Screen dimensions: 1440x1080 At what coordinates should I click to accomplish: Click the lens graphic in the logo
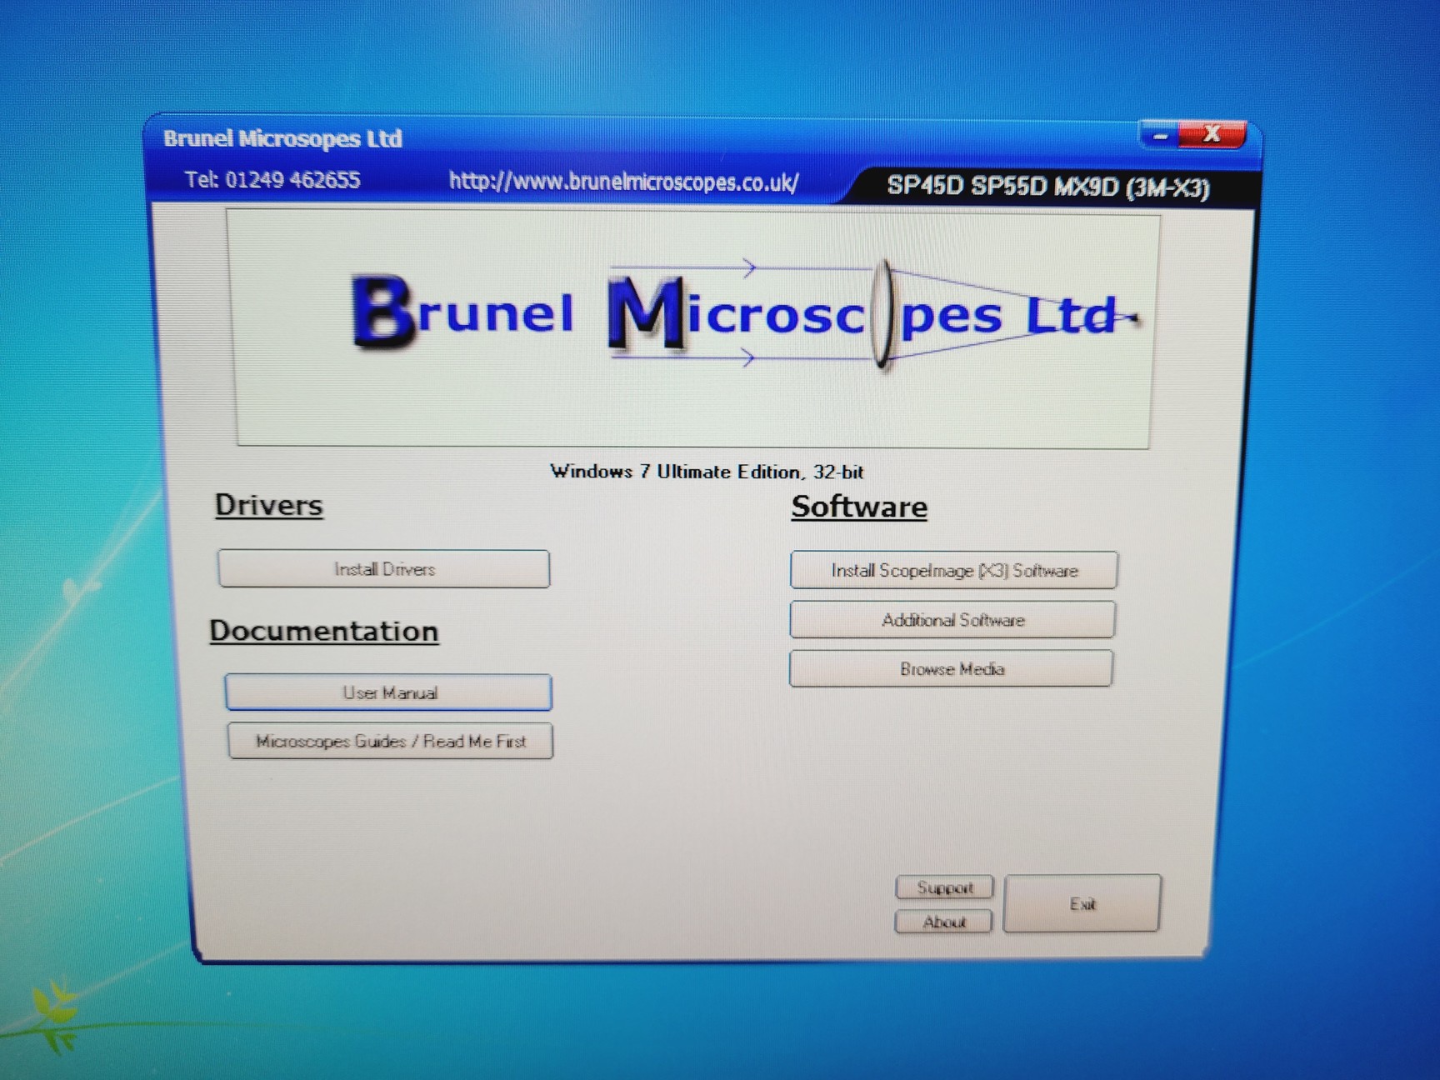883,315
